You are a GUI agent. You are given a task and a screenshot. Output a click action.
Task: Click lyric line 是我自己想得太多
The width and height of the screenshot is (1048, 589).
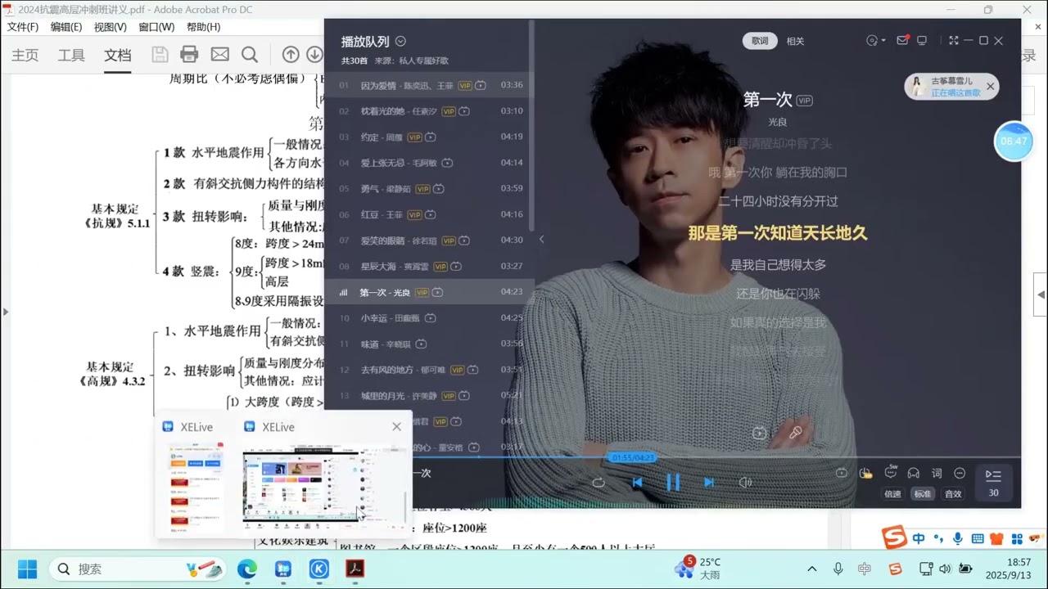tap(778, 264)
